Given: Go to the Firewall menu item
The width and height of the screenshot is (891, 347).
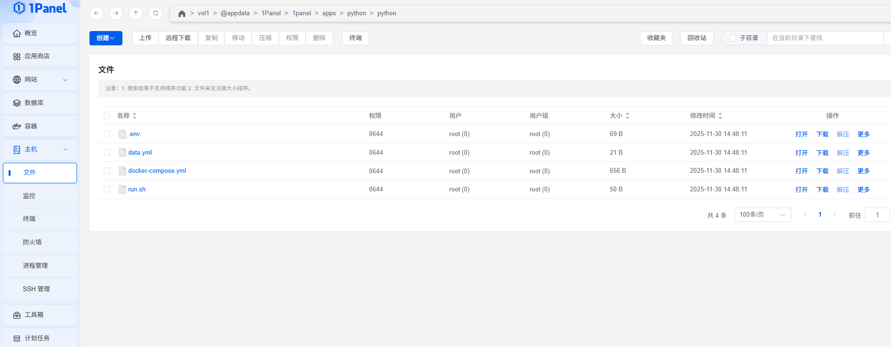Looking at the screenshot, I should click(33, 242).
